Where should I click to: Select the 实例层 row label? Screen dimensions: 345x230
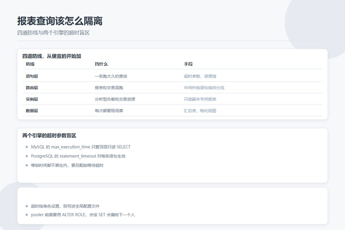[x=32, y=99]
